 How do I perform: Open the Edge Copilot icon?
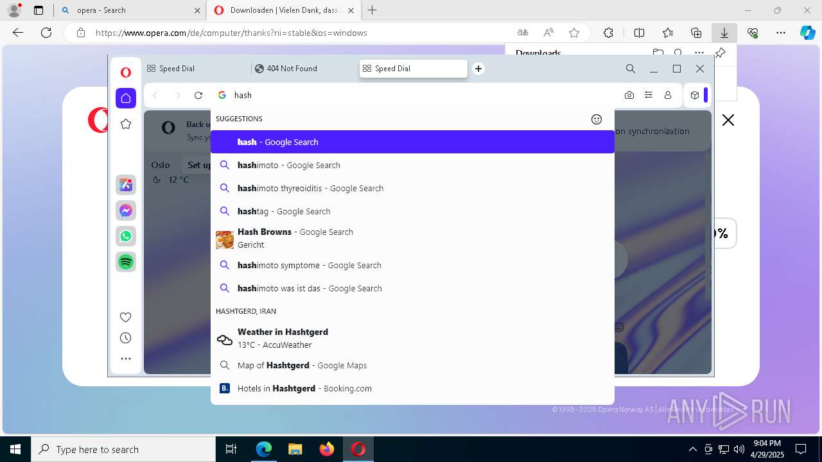click(807, 33)
